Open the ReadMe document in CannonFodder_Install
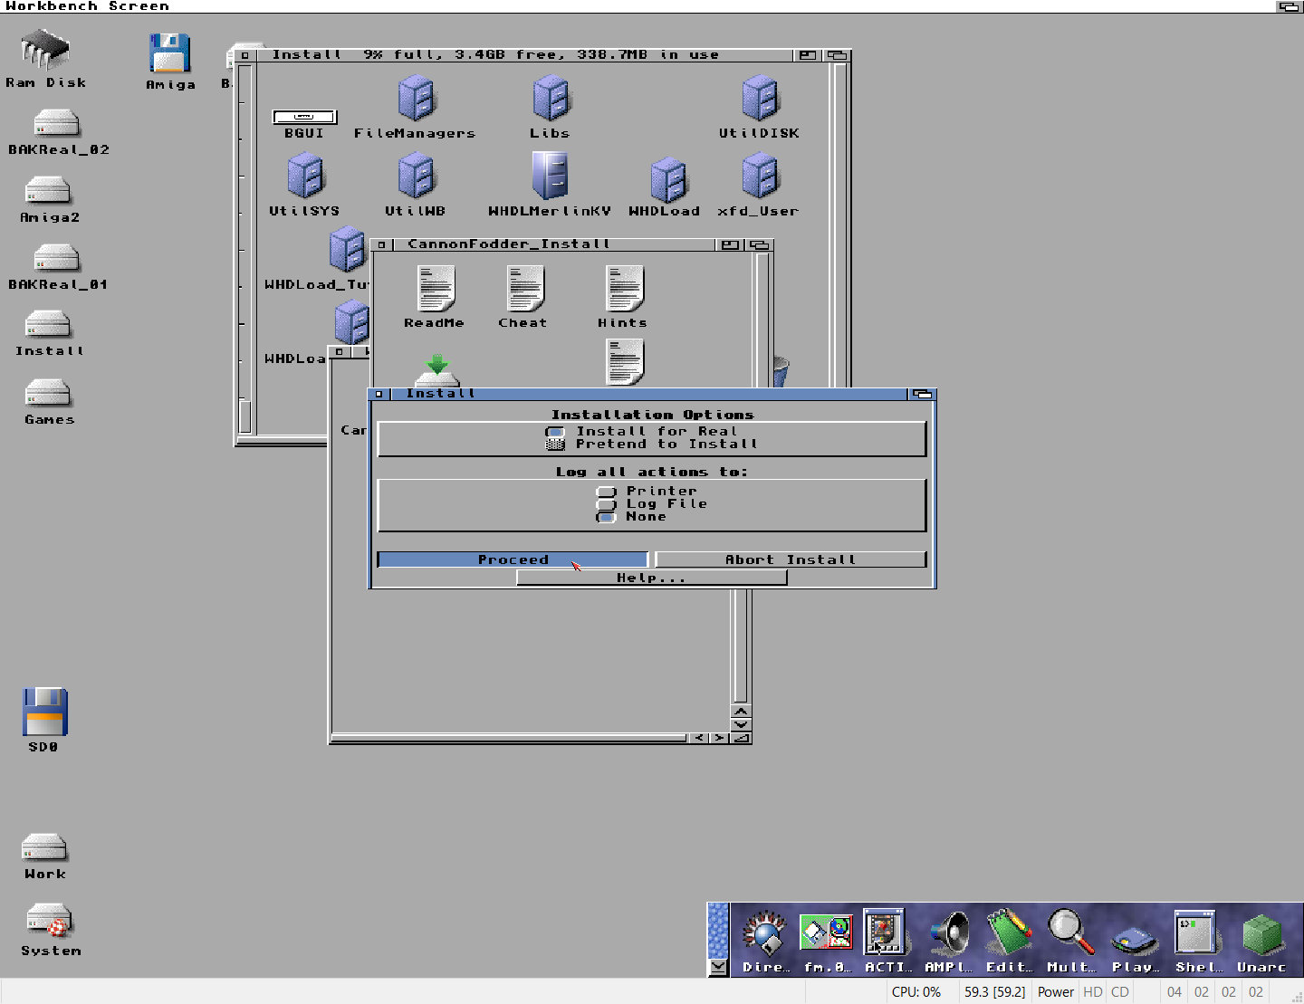Image resolution: width=1304 pixels, height=1004 pixels. point(436,289)
